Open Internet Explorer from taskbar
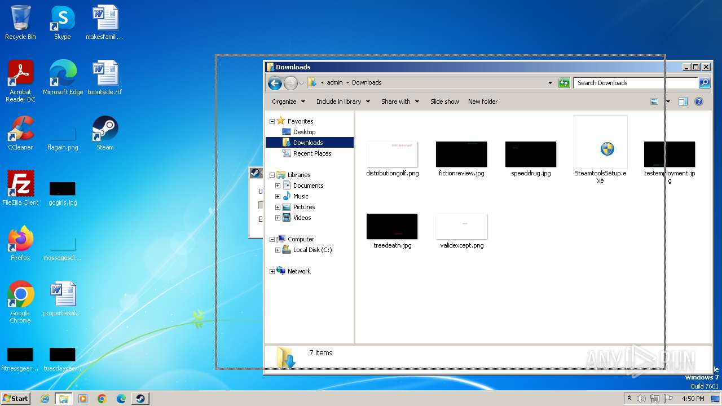The width and height of the screenshot is (722, 406). point(45,399)
